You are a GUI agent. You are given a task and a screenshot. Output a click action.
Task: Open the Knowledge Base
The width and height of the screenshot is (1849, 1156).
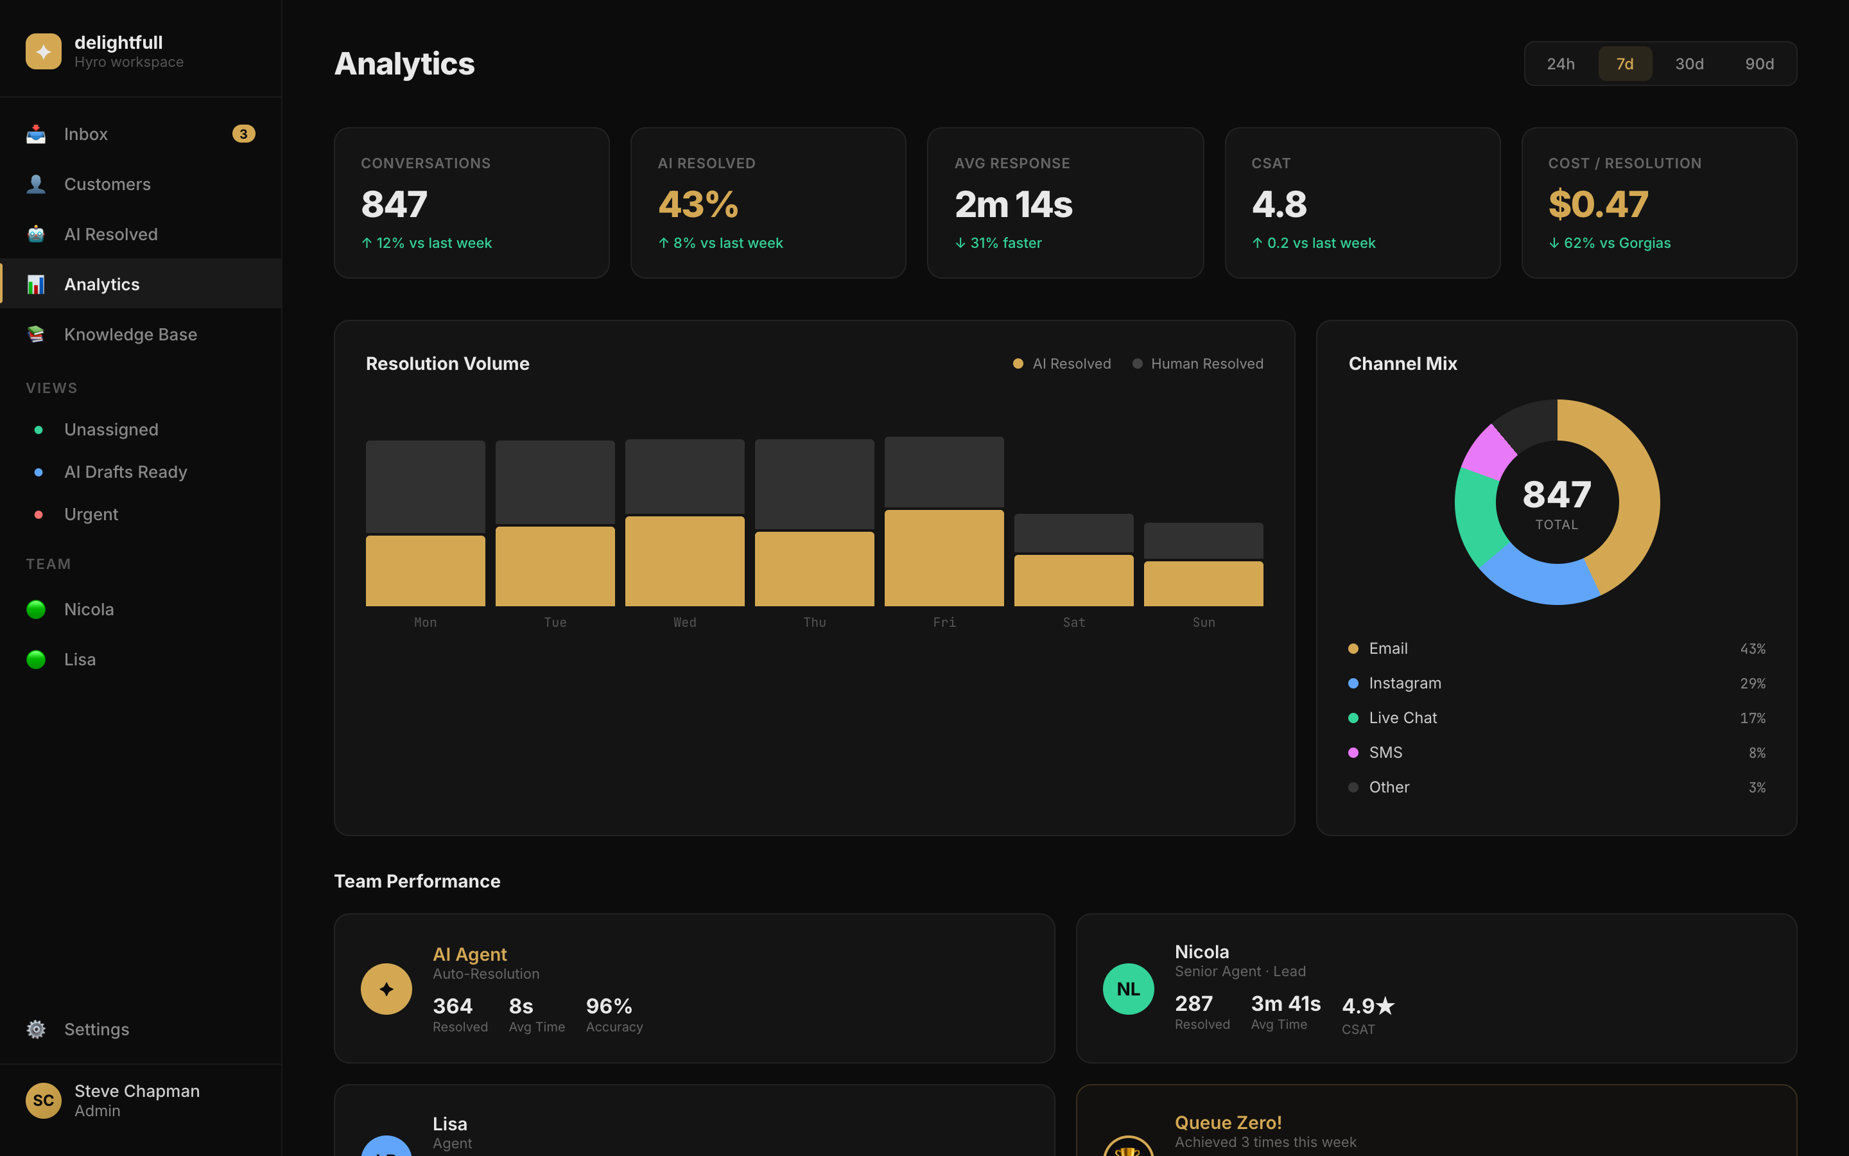click(130, 334)
